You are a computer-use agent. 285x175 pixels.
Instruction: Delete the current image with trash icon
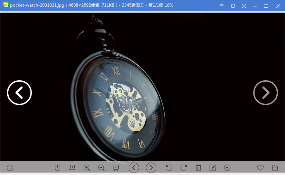[x=198, y=168]
